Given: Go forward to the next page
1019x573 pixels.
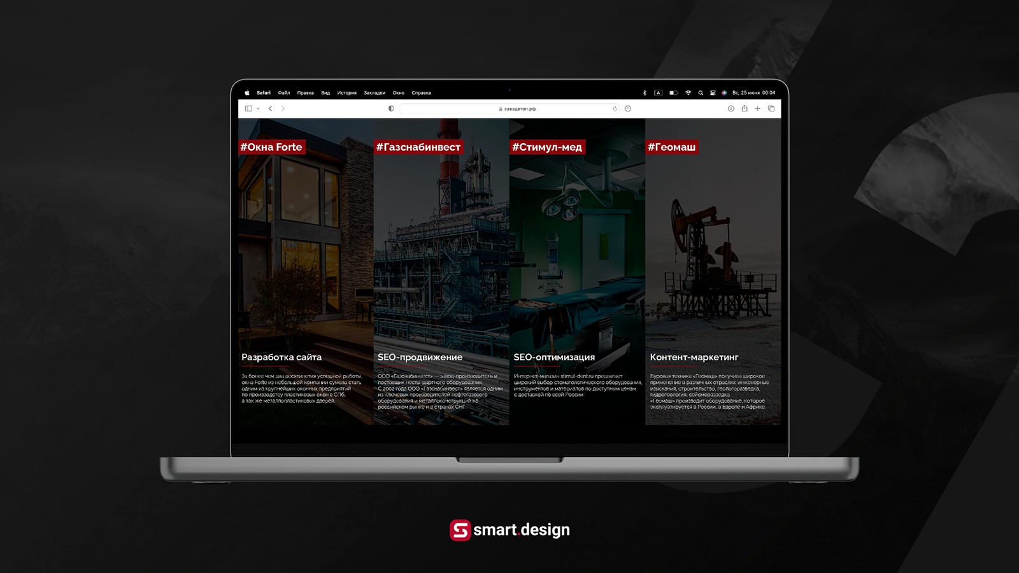Looking at the screenshot, I should 283,109.
